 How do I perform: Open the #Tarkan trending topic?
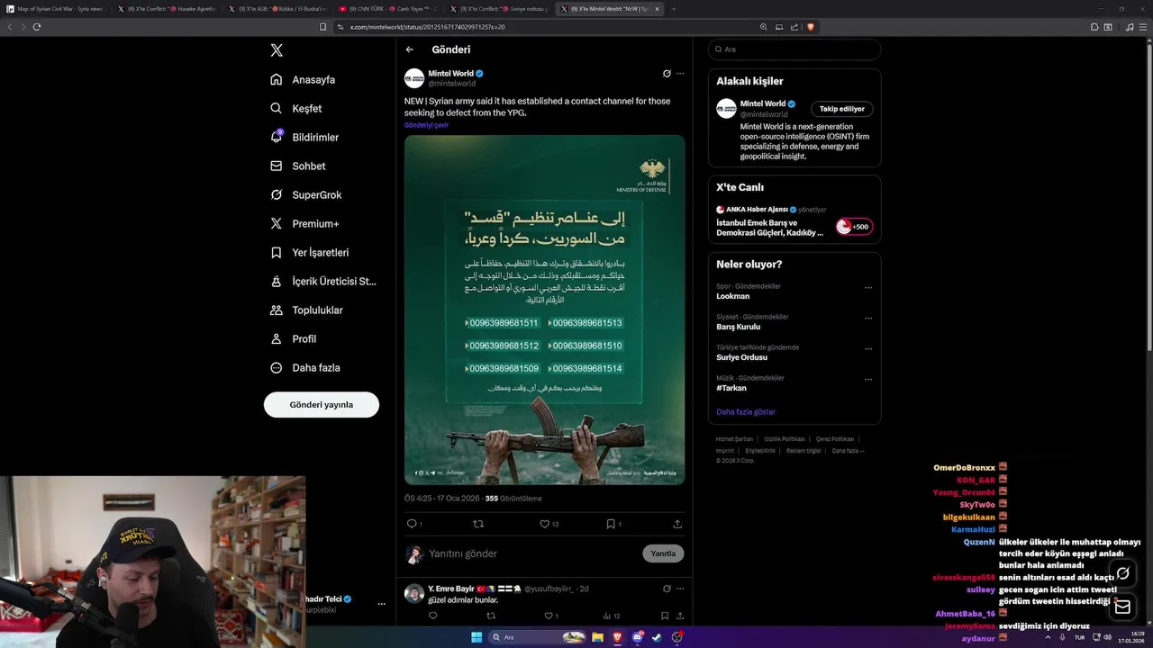(x=731, y=388)
